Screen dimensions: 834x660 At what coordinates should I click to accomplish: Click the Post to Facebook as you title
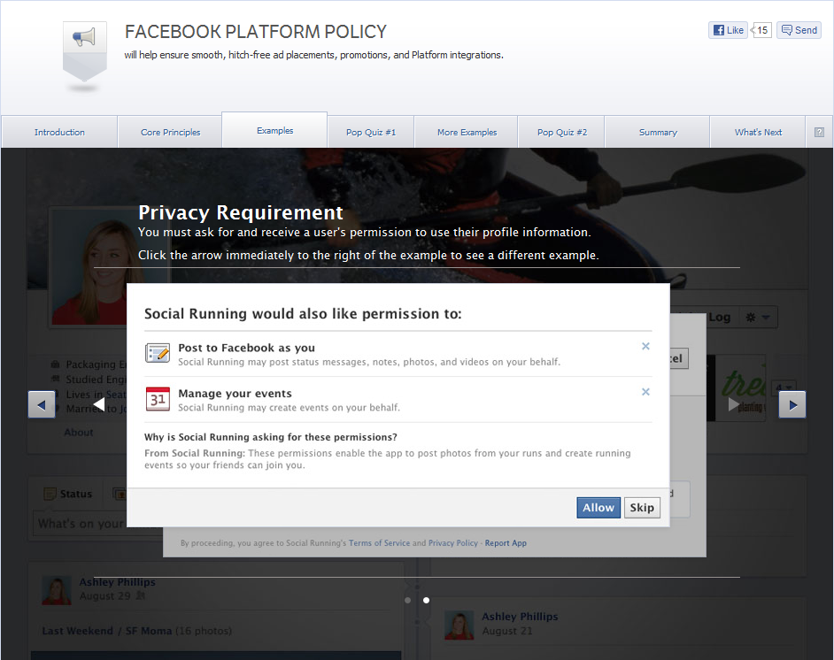(x=247, y=348)
